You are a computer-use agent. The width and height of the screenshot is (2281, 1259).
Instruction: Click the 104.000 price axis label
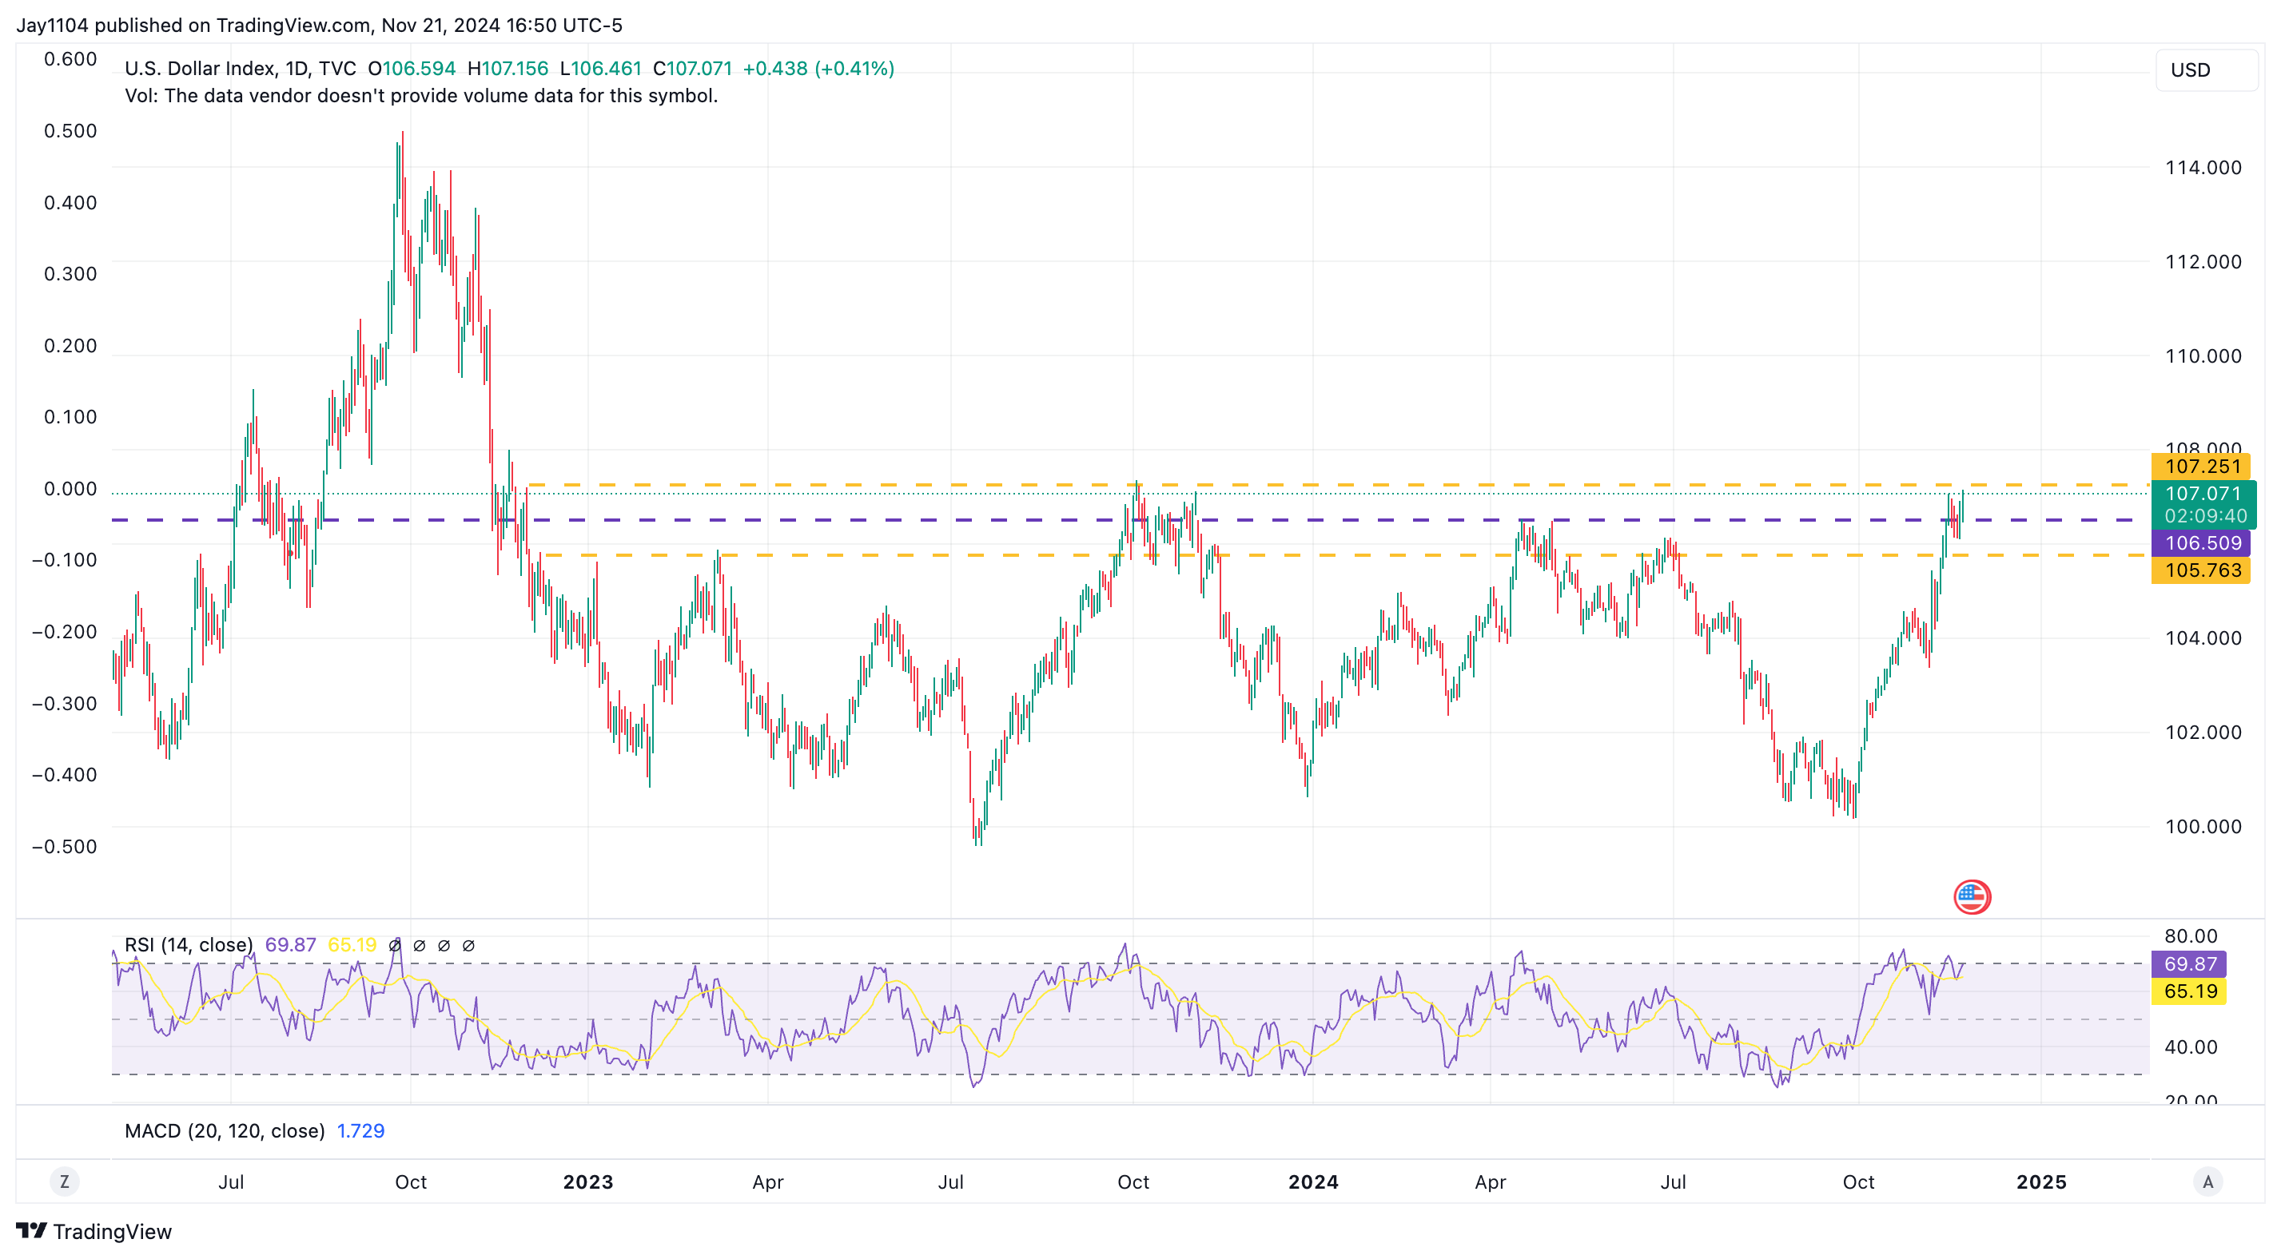[x=2203, y=638]
